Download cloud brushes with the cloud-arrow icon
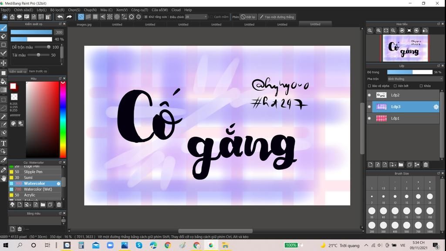The width and height of the screenshot is (446, 251). [12, 205]
